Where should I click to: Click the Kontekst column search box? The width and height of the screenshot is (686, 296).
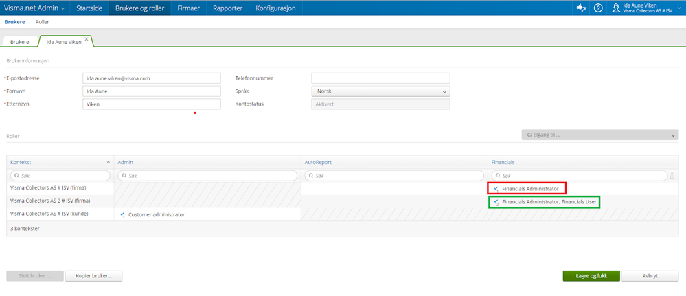pyautogui.click(x=60, y=176)
